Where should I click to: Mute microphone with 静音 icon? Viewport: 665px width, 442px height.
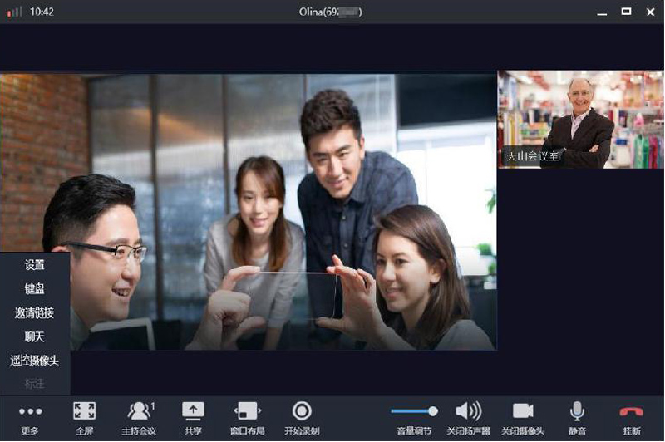click(x=577, y=411)
